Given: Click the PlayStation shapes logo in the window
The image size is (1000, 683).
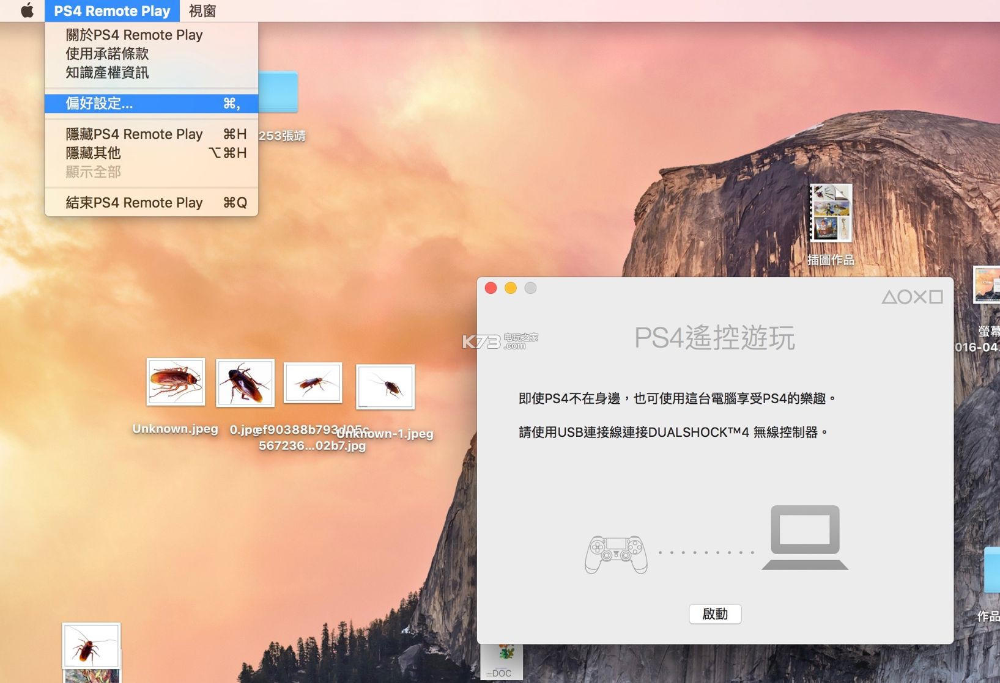Looking at the screenshot, I should (x=912, y=297).
